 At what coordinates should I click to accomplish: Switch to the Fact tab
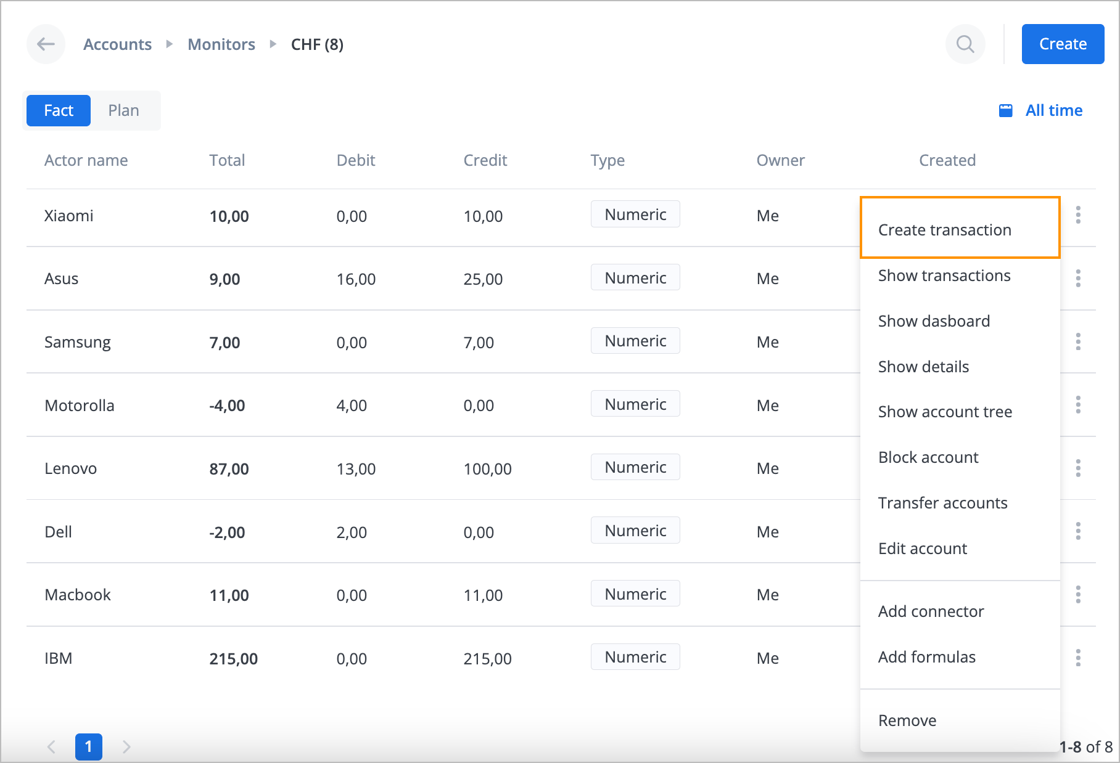click(x=59, y=110)
